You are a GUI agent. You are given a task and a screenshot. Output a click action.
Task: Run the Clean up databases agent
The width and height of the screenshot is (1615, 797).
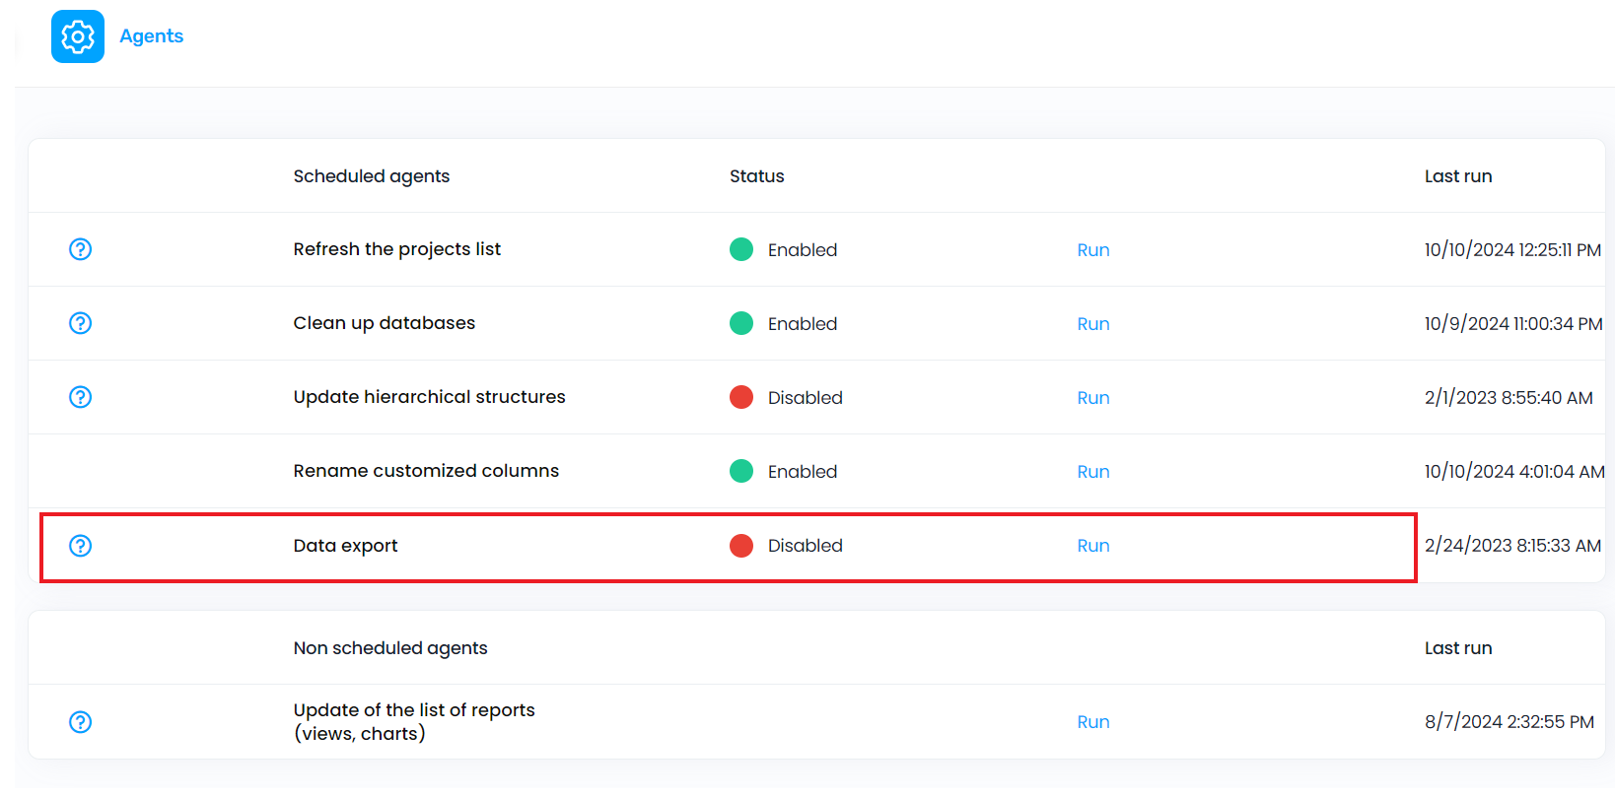coord(1092,324)
